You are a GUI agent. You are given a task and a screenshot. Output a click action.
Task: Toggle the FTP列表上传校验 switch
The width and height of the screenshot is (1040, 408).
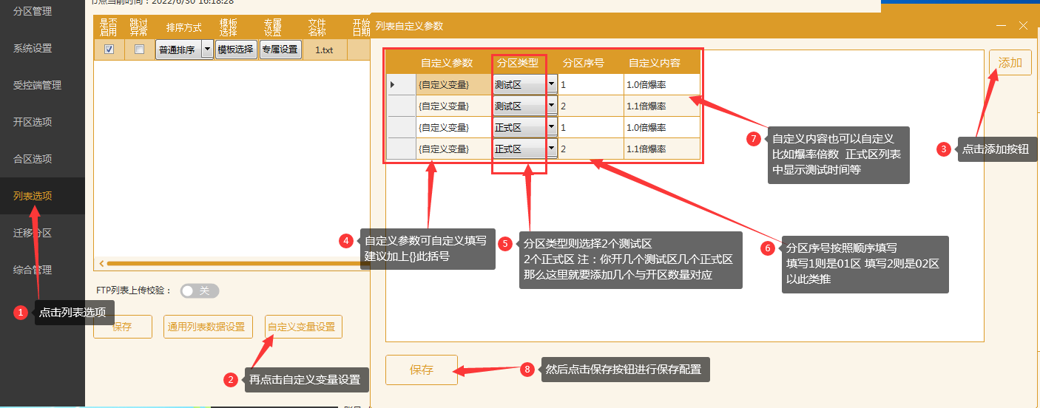pos(200,291)
